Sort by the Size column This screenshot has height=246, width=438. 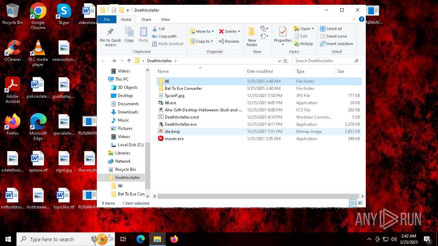point(348,71)
